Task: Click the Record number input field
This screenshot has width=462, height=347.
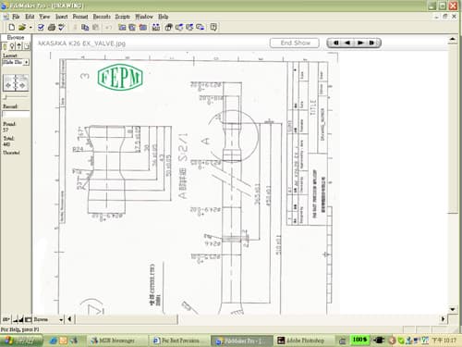Action: tap(16, 114)
